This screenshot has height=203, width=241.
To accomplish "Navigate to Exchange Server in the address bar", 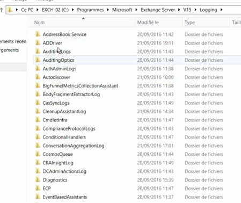I will pyautogui.click(x=158, y=10).
